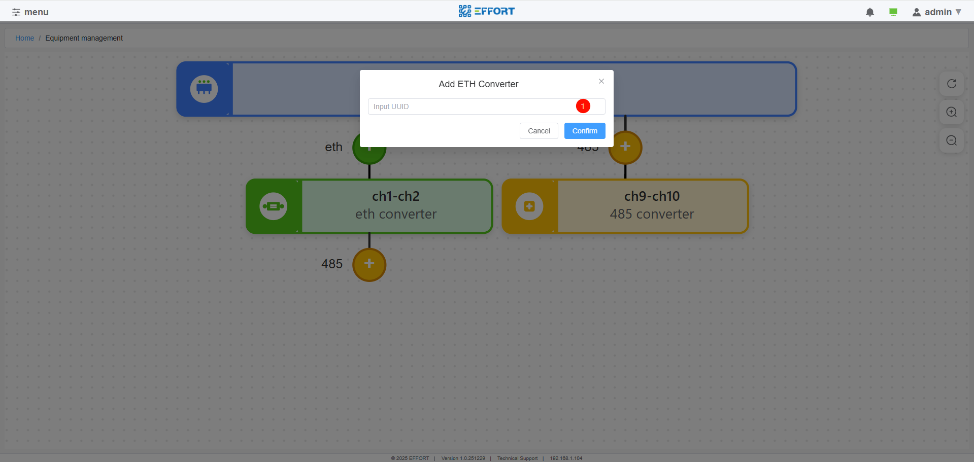Click the notification bell icon
Image resolution: width=974 pixels, height=462 pixels.
(x=869, y=12)
